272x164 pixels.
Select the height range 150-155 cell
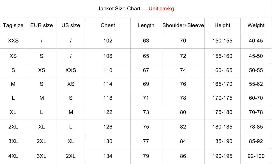tap(222, 41)
